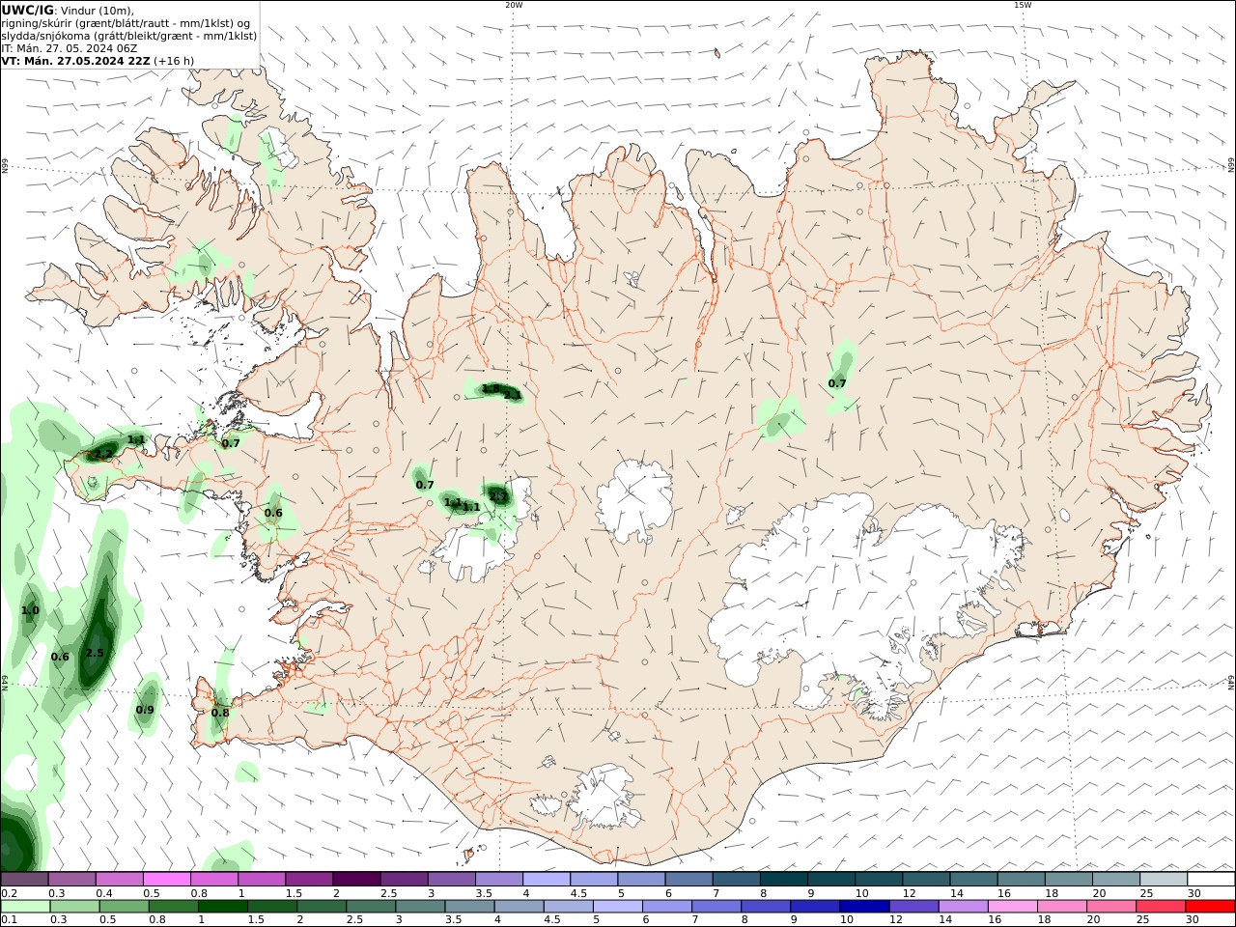Click the 2.1 rainfall value in north-central highlands
Image resolution: width=1236 pixels, height=927 pixels.
(x=513, y=395)
